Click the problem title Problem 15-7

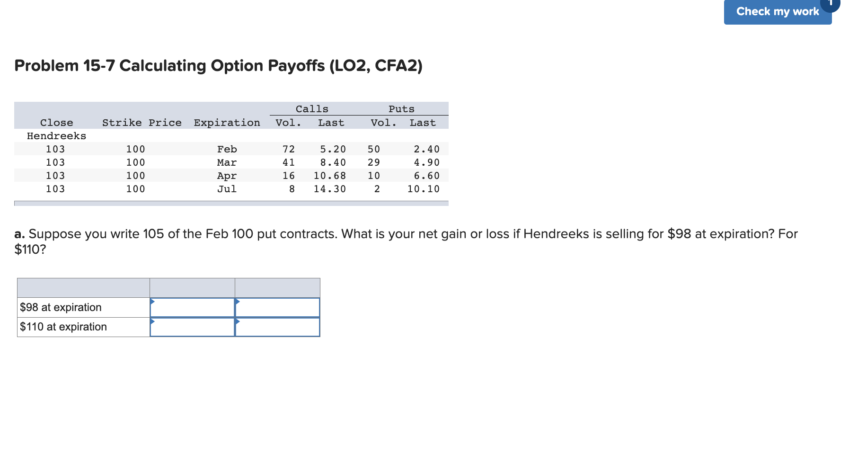tap(218, 66)
